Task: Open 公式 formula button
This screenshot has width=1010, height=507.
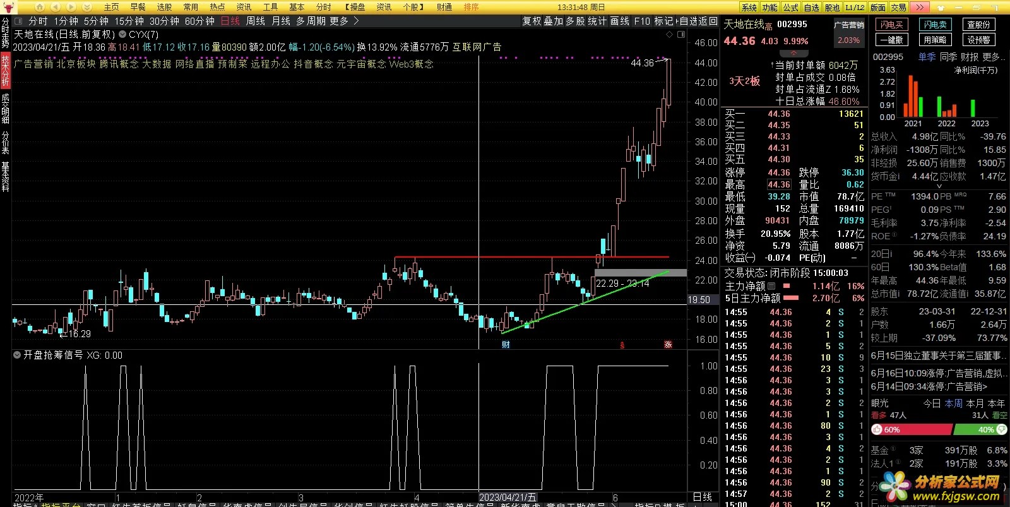Action: click(791, 7)
